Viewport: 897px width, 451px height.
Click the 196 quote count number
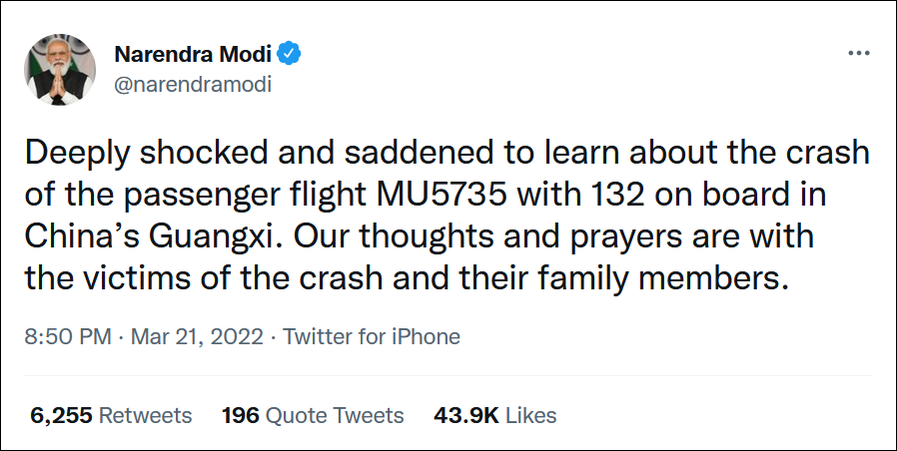(241, 415)
